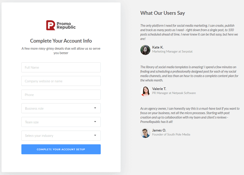Click the Promo Republic wordmark text

[x=66, y=25]
